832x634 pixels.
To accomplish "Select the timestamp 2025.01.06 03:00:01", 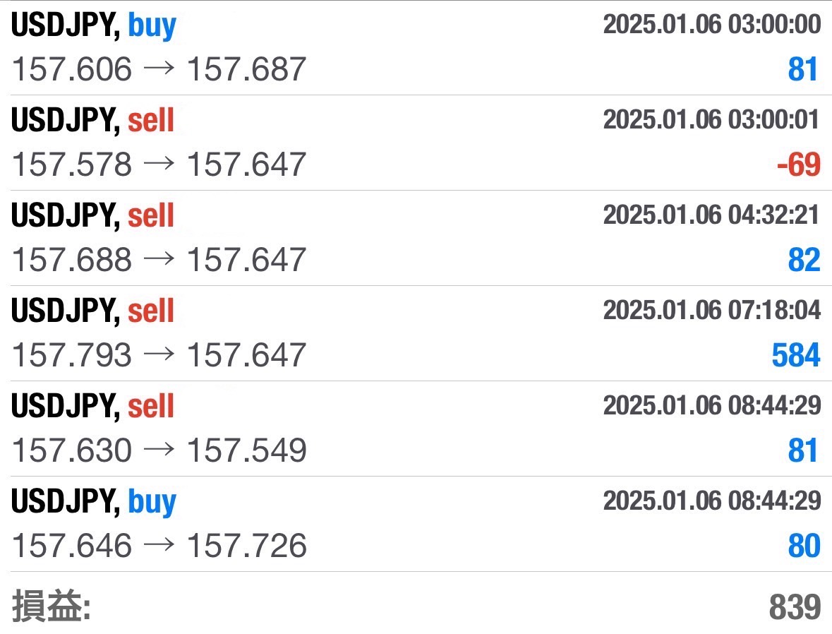I will (711, 120).
